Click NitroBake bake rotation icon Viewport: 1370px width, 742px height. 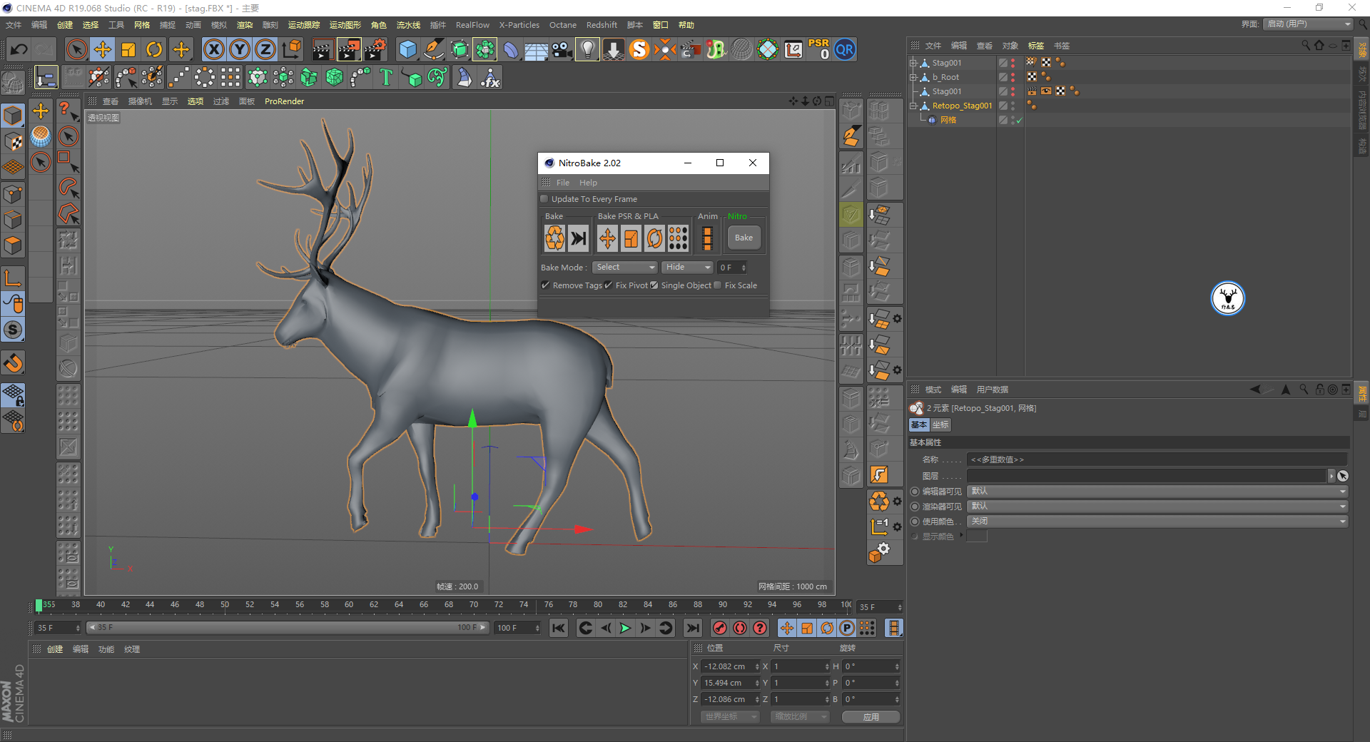[654, 238]
